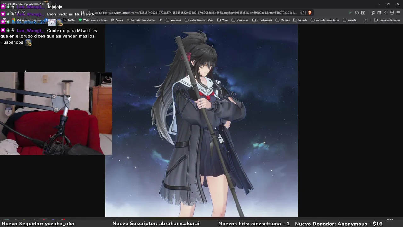Open the Wow bookmark folder

(x=223, y=20)
